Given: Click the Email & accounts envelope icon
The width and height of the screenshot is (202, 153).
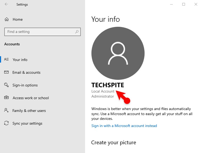Looking at the screenshot, I should coord(7,72).
